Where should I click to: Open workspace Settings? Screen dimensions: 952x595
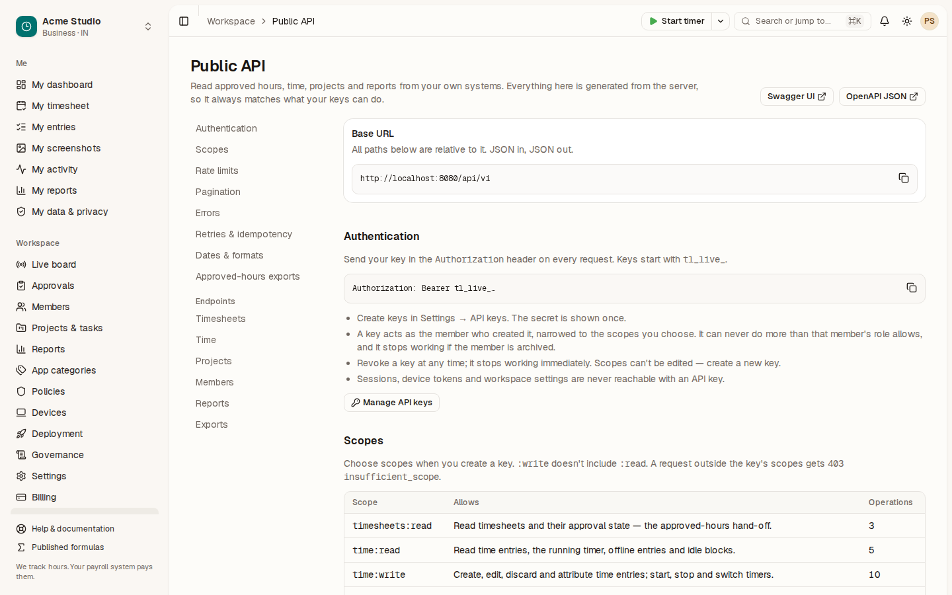pos(85,476)
